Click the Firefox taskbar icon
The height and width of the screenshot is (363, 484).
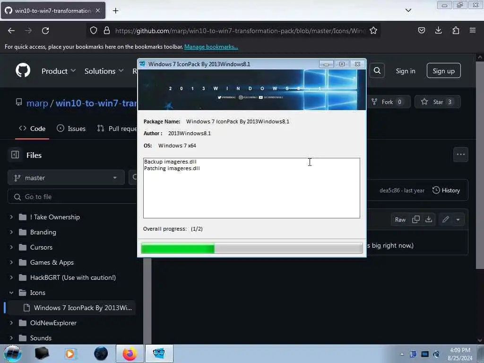click(x=130, y=354)
